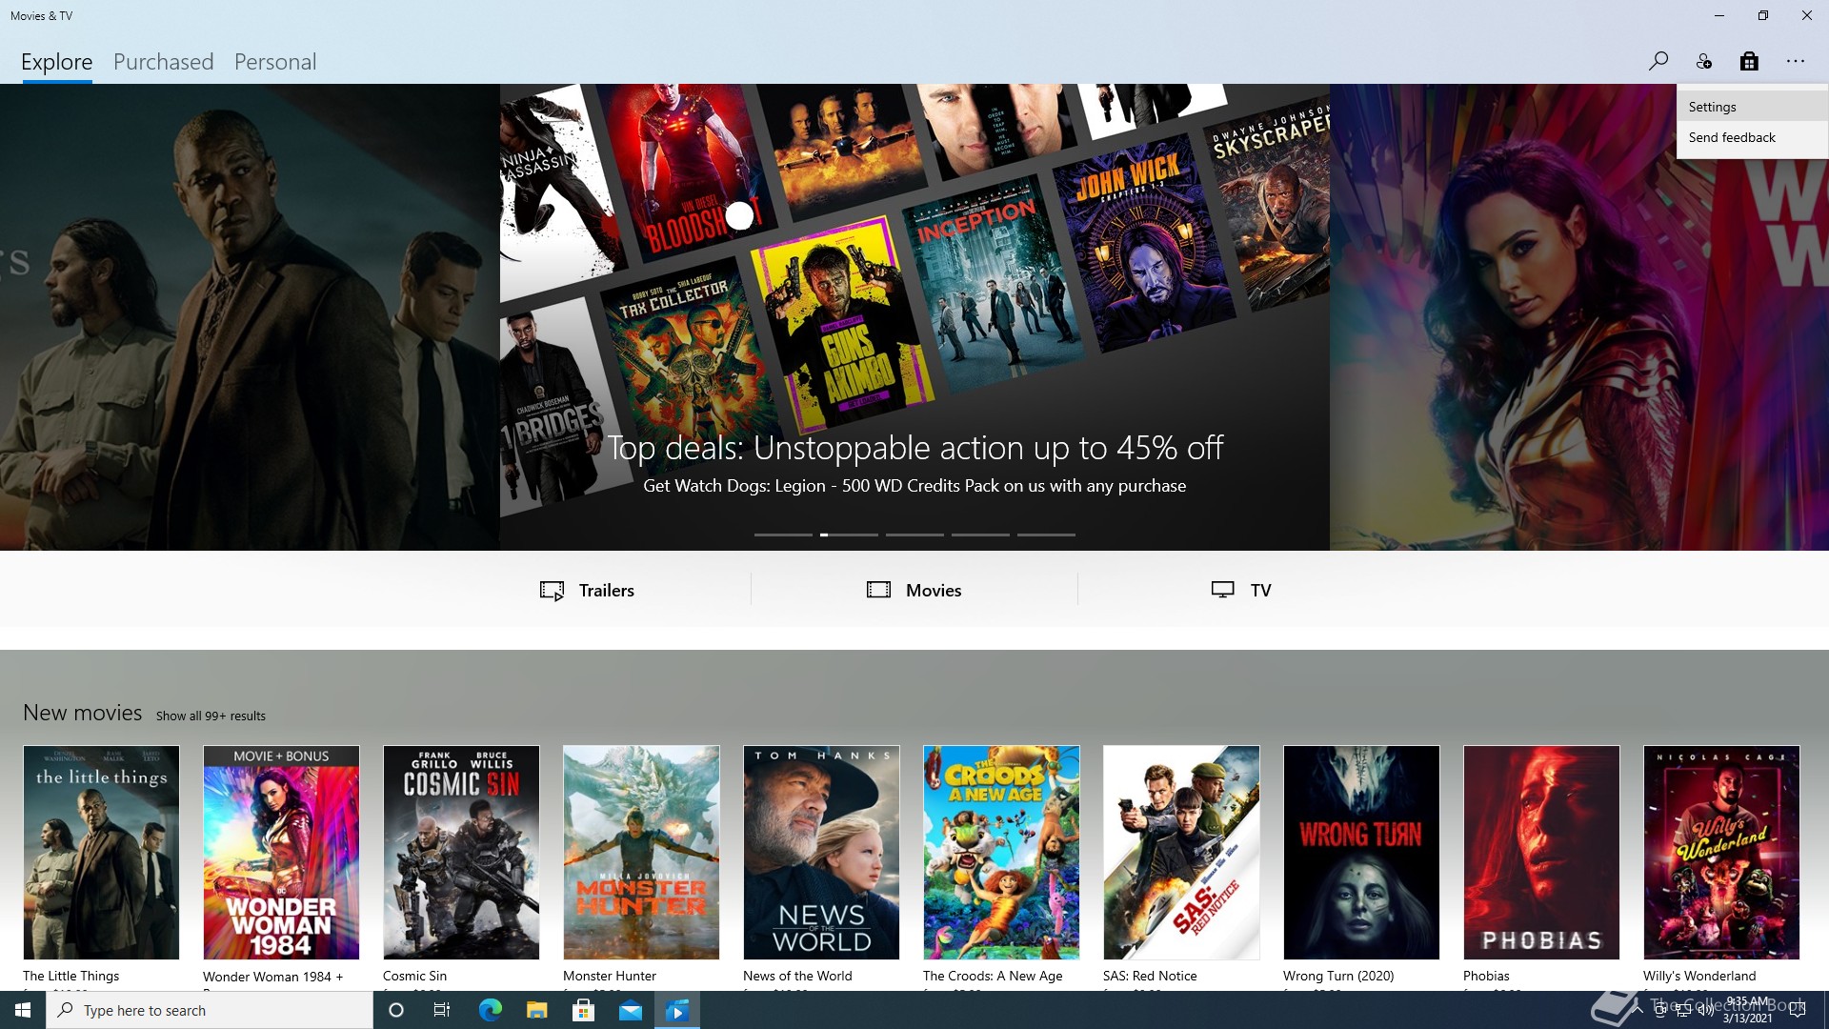The image size is (1829, 1029).
Task: Click 'Cosmic Sin' title text
Action: 414,976
